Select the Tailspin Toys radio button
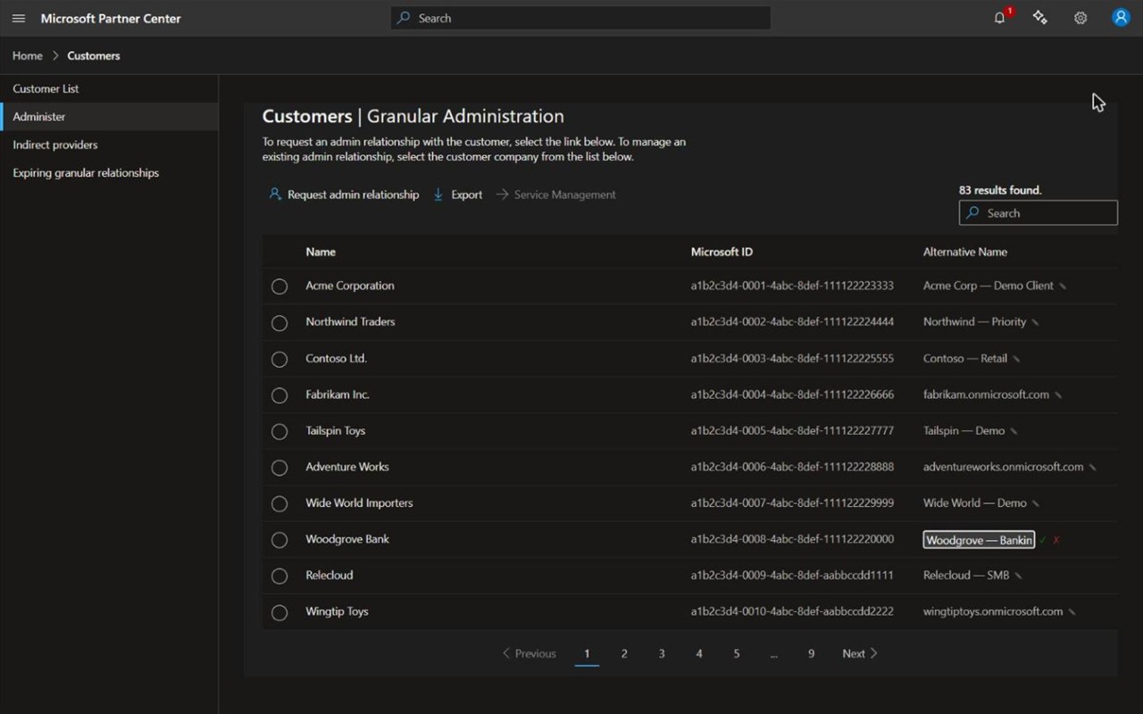 coord(279,431)
